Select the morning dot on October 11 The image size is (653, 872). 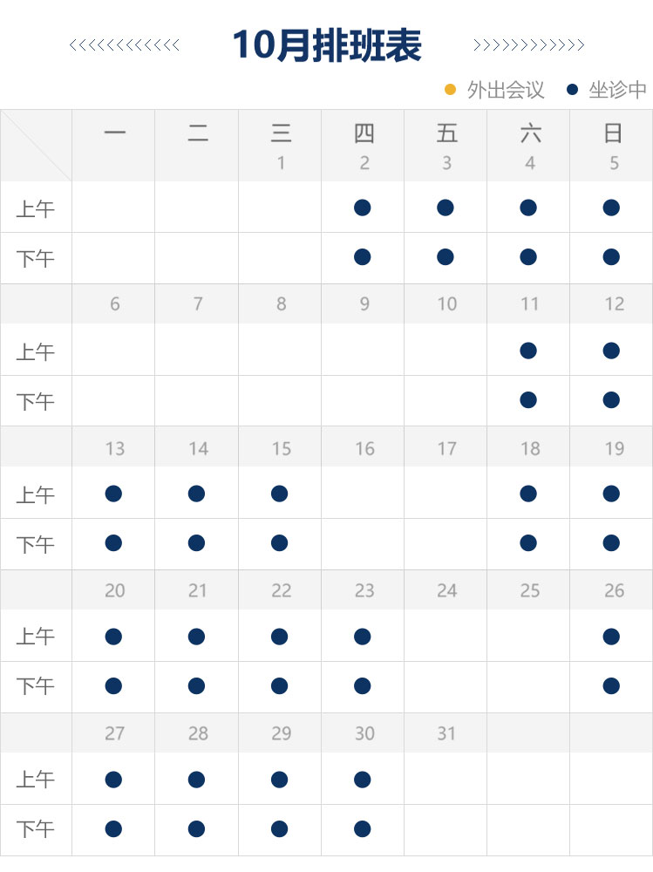(528, 351)
